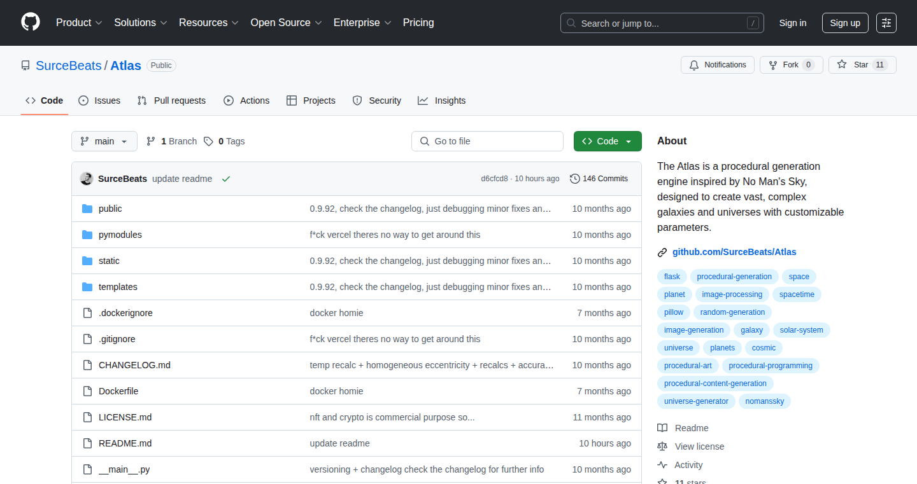Open the accessibility settings icon in header
The image size is (917, 484).
pyautogui.click(x=886, y=23)
